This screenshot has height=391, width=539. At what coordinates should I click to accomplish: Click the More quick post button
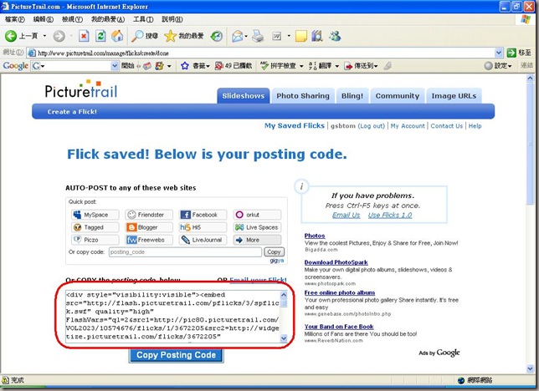[x=257, y=240]
